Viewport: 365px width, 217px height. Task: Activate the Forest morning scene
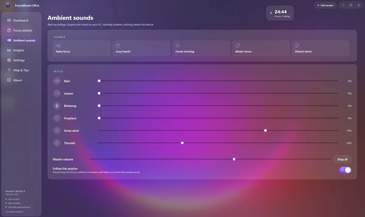(x=201, y=48)
